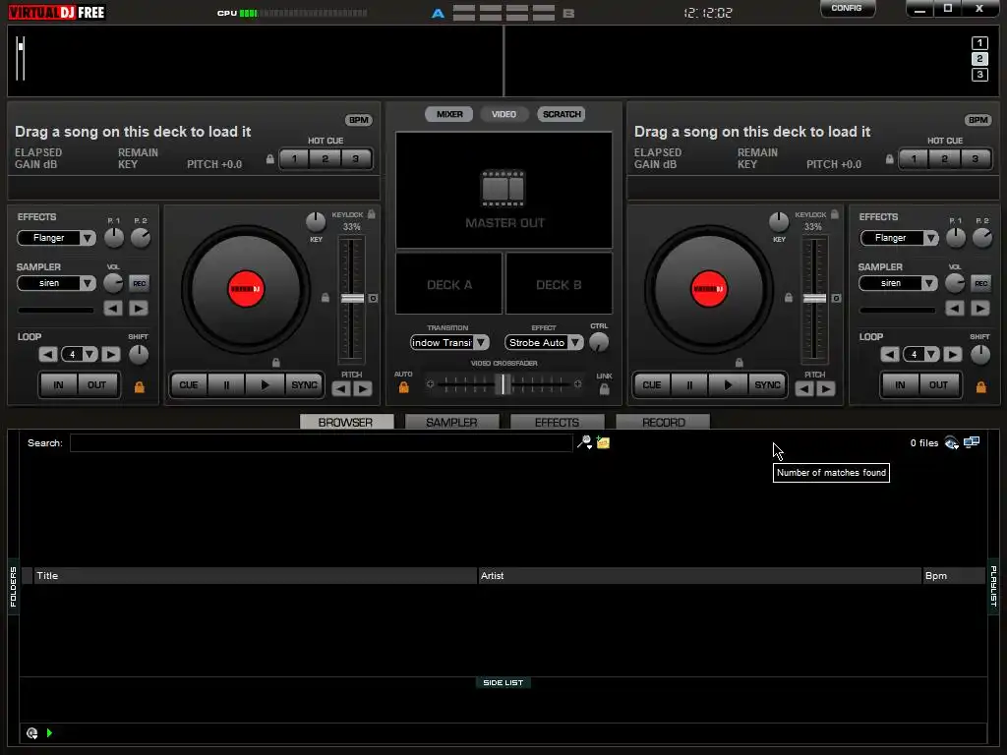Open the BROWSER tab
Screen dimensions: 1007x755
pyautogui.click(x=346, y=422)
